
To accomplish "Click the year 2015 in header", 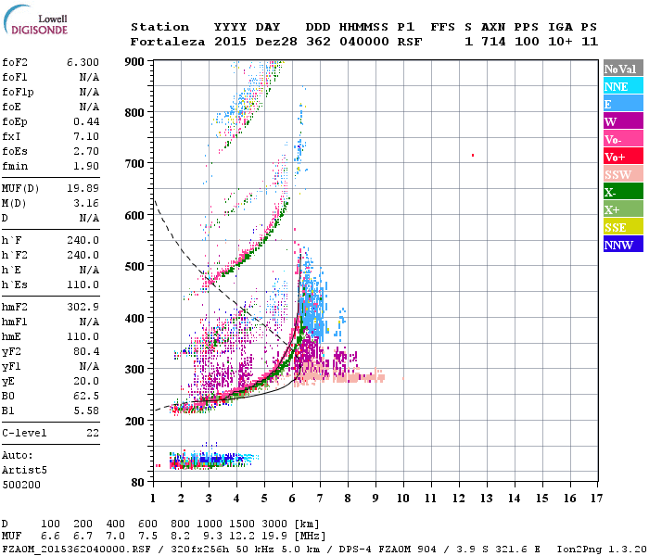I will (x=230, y=43).
